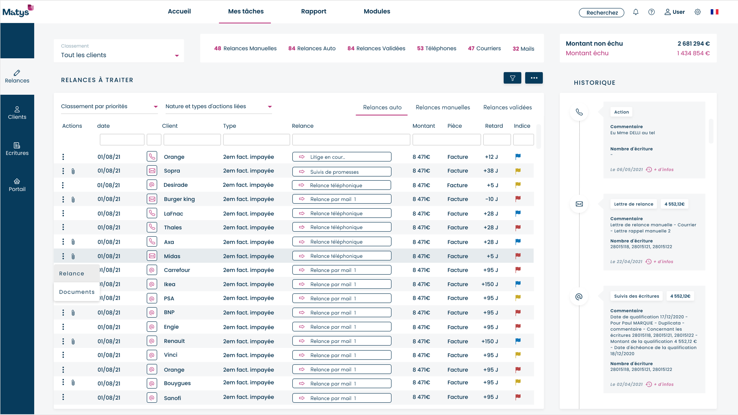
Task: Click the Litige en cour.. relance button
Action: [342, 157]
